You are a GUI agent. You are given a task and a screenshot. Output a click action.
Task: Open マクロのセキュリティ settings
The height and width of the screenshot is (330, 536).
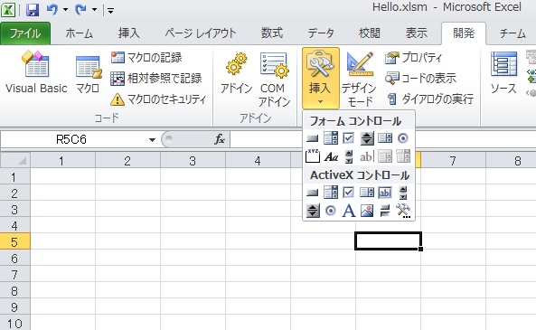(158, 99)
